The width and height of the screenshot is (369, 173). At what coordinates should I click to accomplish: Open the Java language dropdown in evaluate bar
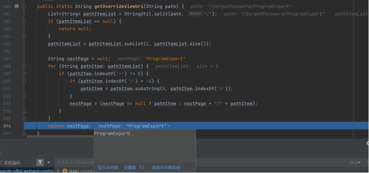point(355,162)
